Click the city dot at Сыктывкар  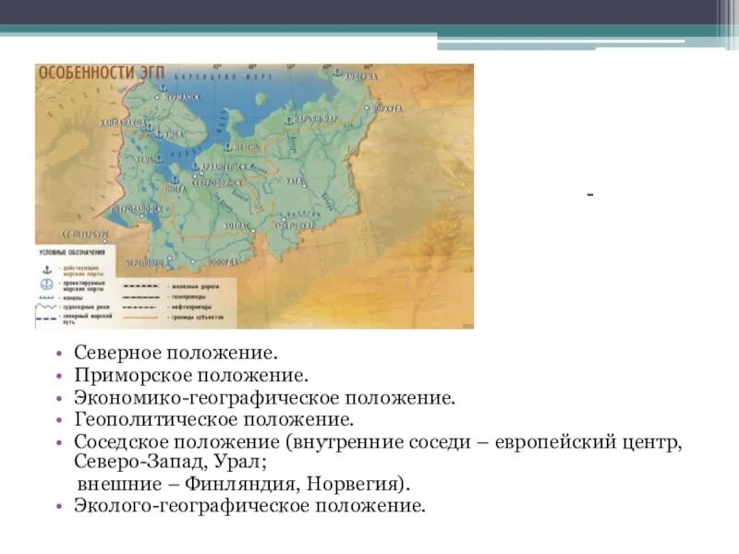coord(284,219)
